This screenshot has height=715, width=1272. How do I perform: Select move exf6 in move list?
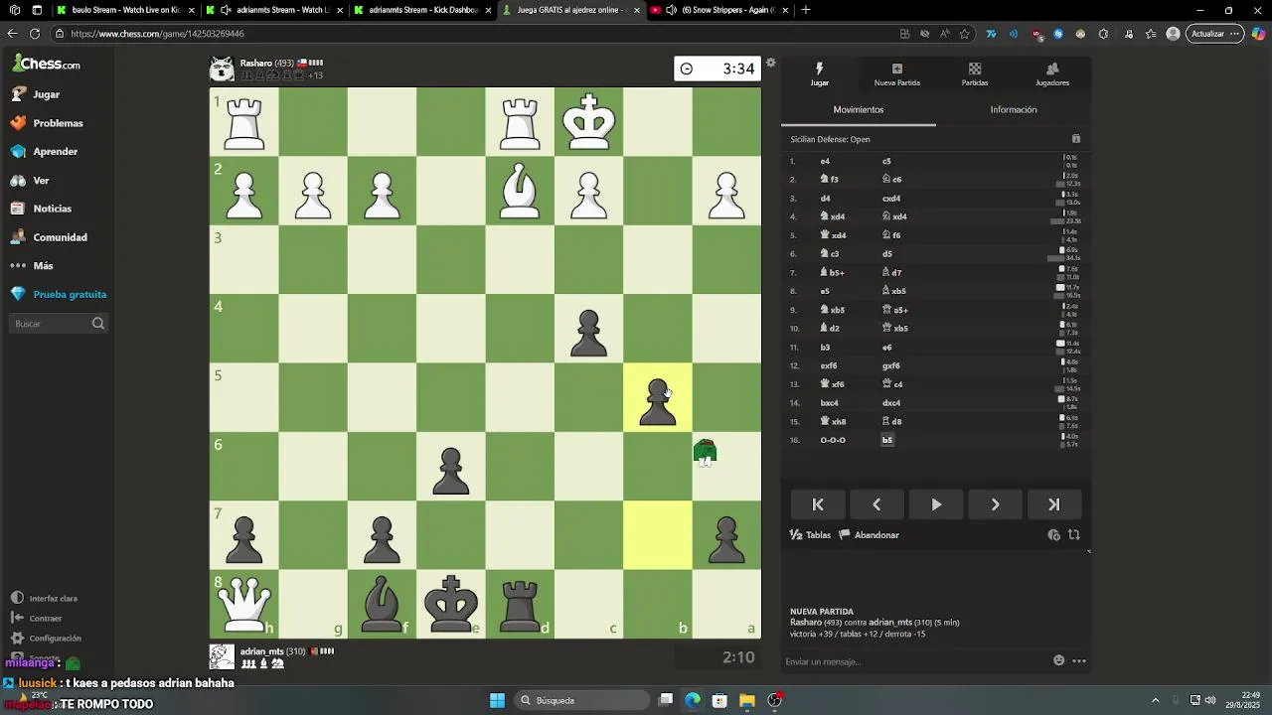[x=828, y=365]
